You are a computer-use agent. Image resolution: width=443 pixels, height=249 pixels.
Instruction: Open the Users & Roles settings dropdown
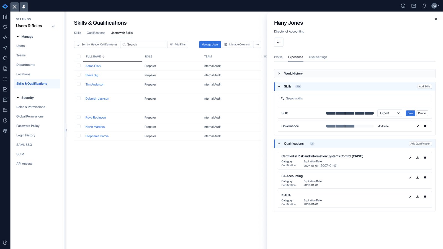[53, 26]
